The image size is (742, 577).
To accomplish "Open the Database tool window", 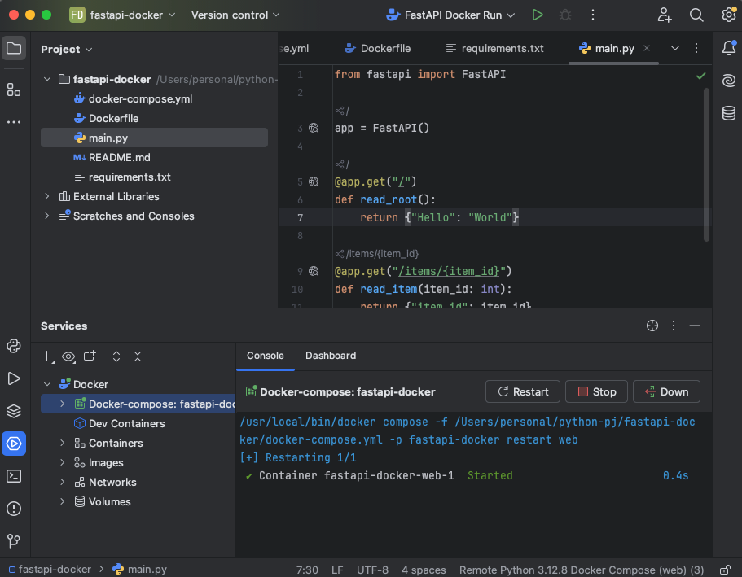I will pos(729,113).
